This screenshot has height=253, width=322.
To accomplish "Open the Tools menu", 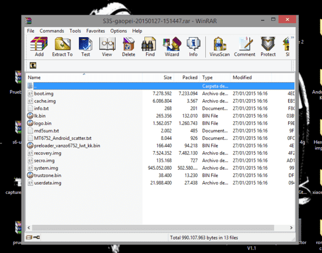I will tap(75, 31).
